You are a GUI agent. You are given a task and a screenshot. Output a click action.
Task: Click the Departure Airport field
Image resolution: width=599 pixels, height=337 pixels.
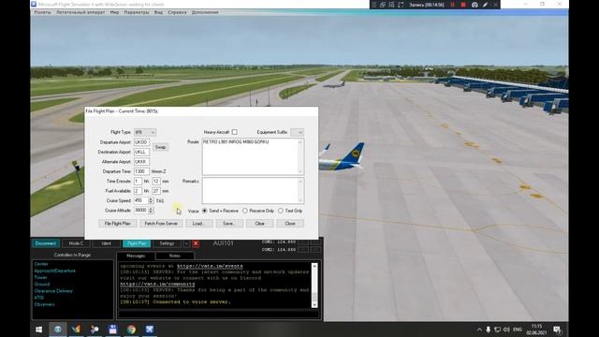pyautogui.click(x=141, y=142)
